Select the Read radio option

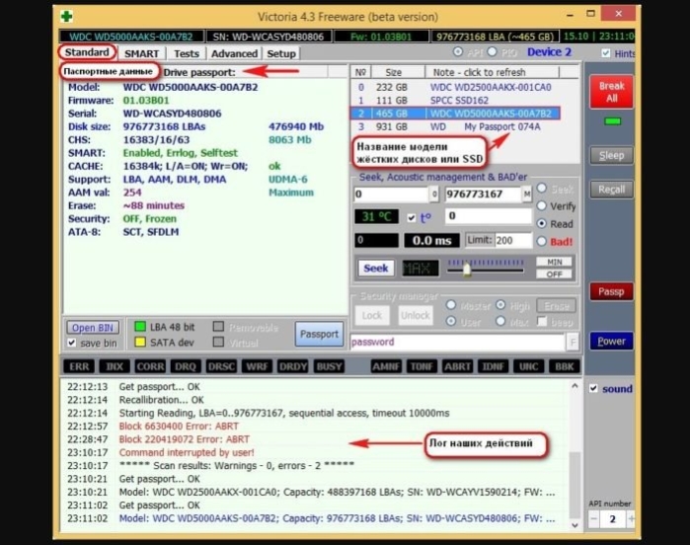pos(542,224)
